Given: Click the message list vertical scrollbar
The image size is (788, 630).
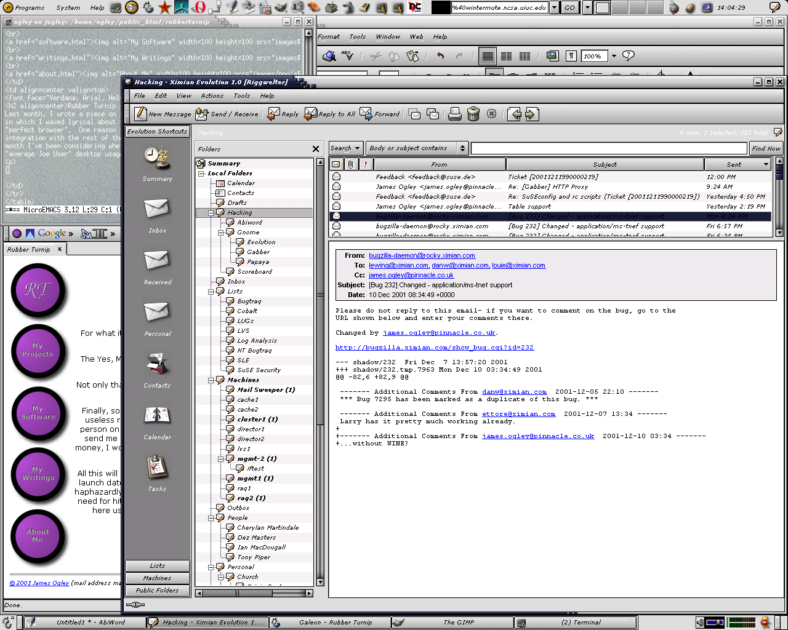Looking at the screenshot, I should tap(779, 197).
